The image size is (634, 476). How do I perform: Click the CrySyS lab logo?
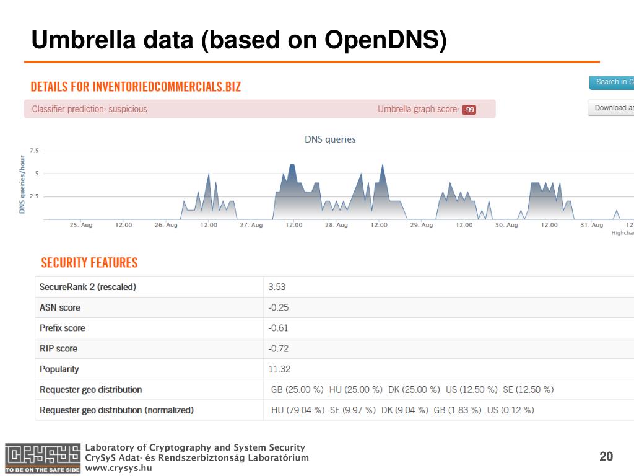click(43, 458)
